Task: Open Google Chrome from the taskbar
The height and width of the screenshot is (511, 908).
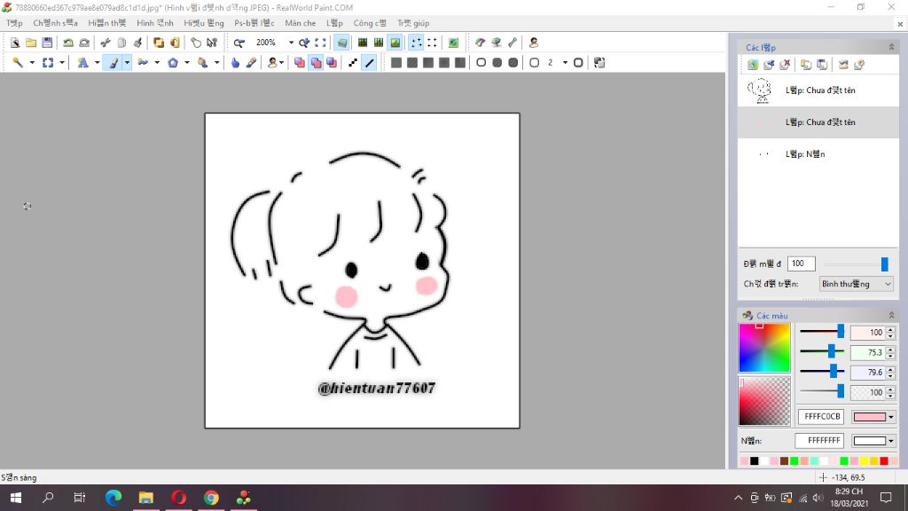Action: click(211, 498)
